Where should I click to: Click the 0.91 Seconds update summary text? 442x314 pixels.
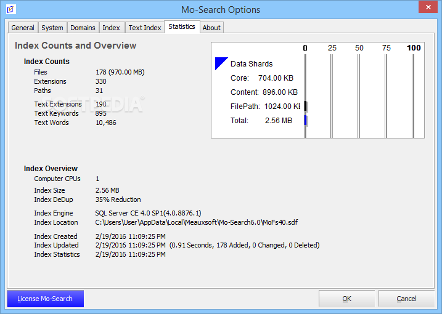[244, 245]
